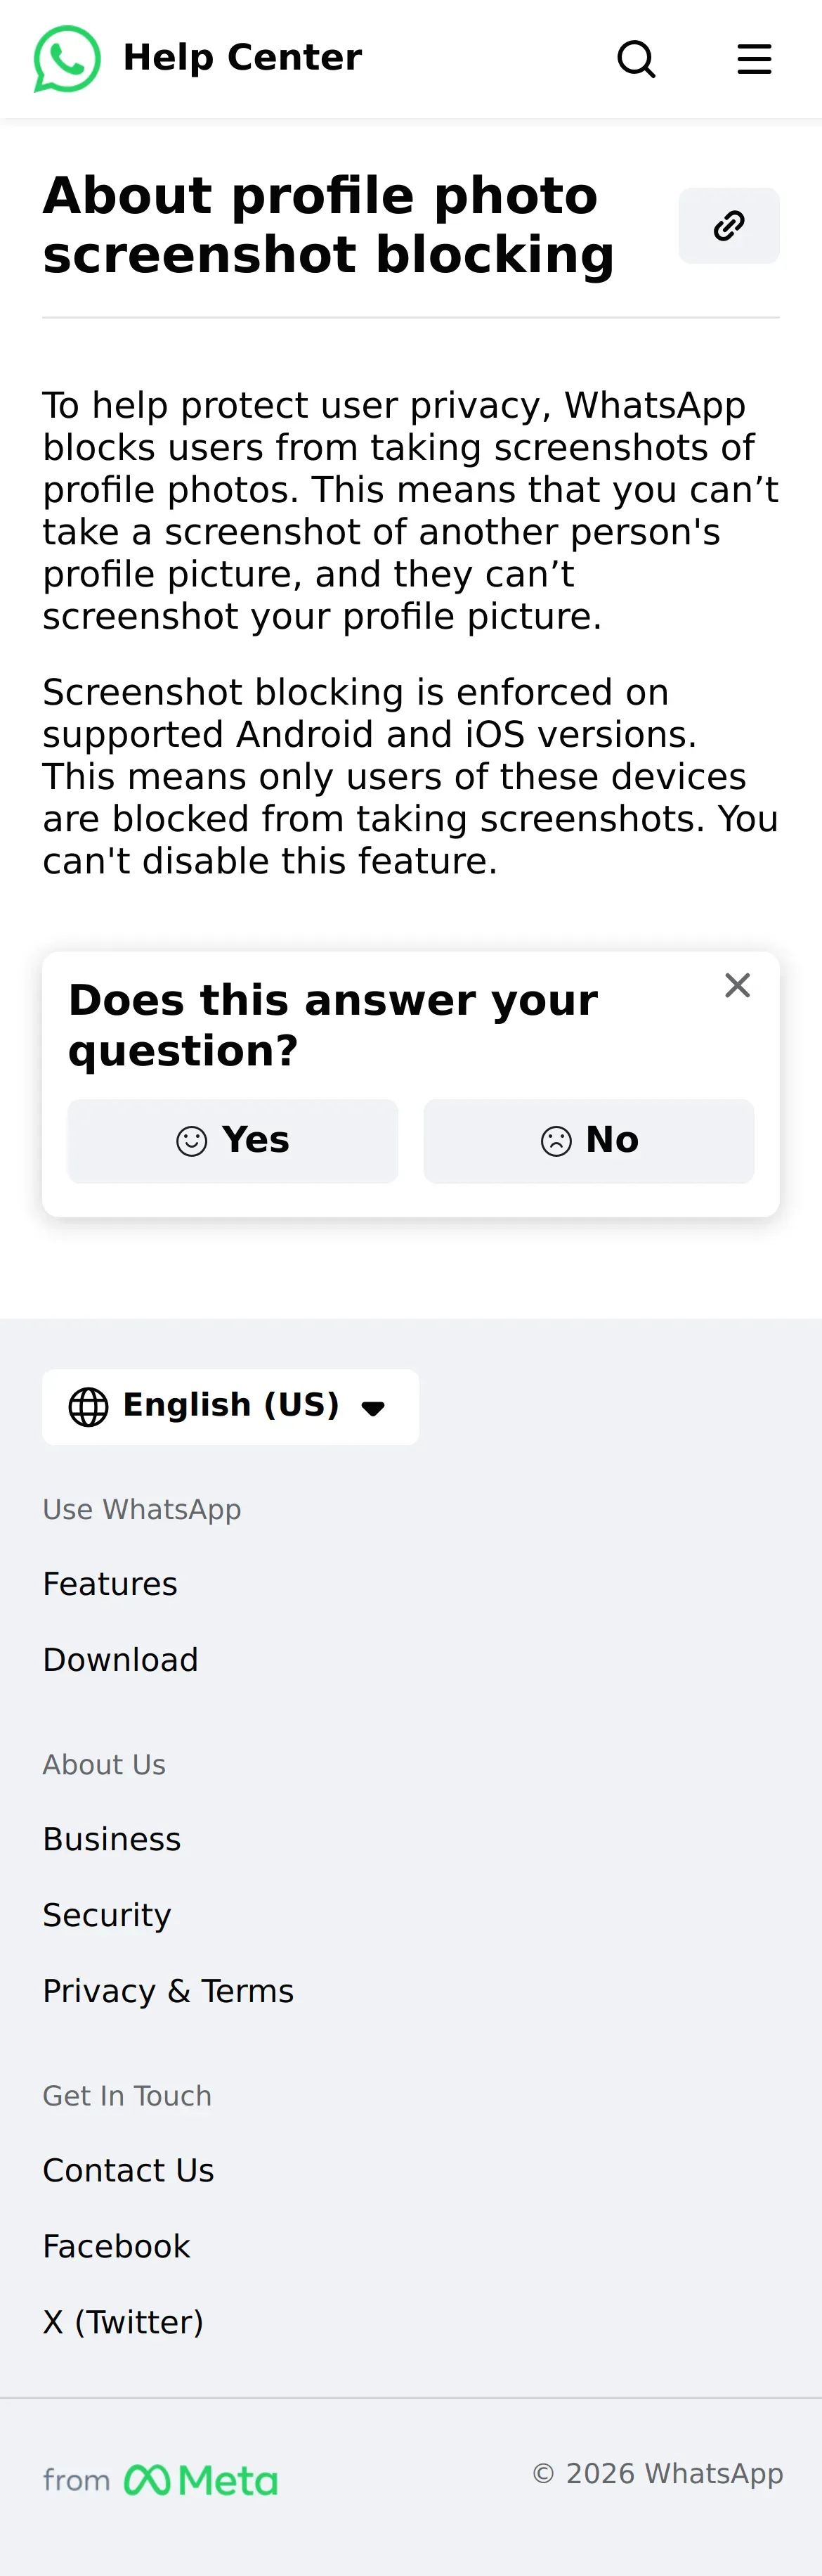Click the WhatsApp logo icon
This screenshot has width=822, height=2576.
click(67, 59)
